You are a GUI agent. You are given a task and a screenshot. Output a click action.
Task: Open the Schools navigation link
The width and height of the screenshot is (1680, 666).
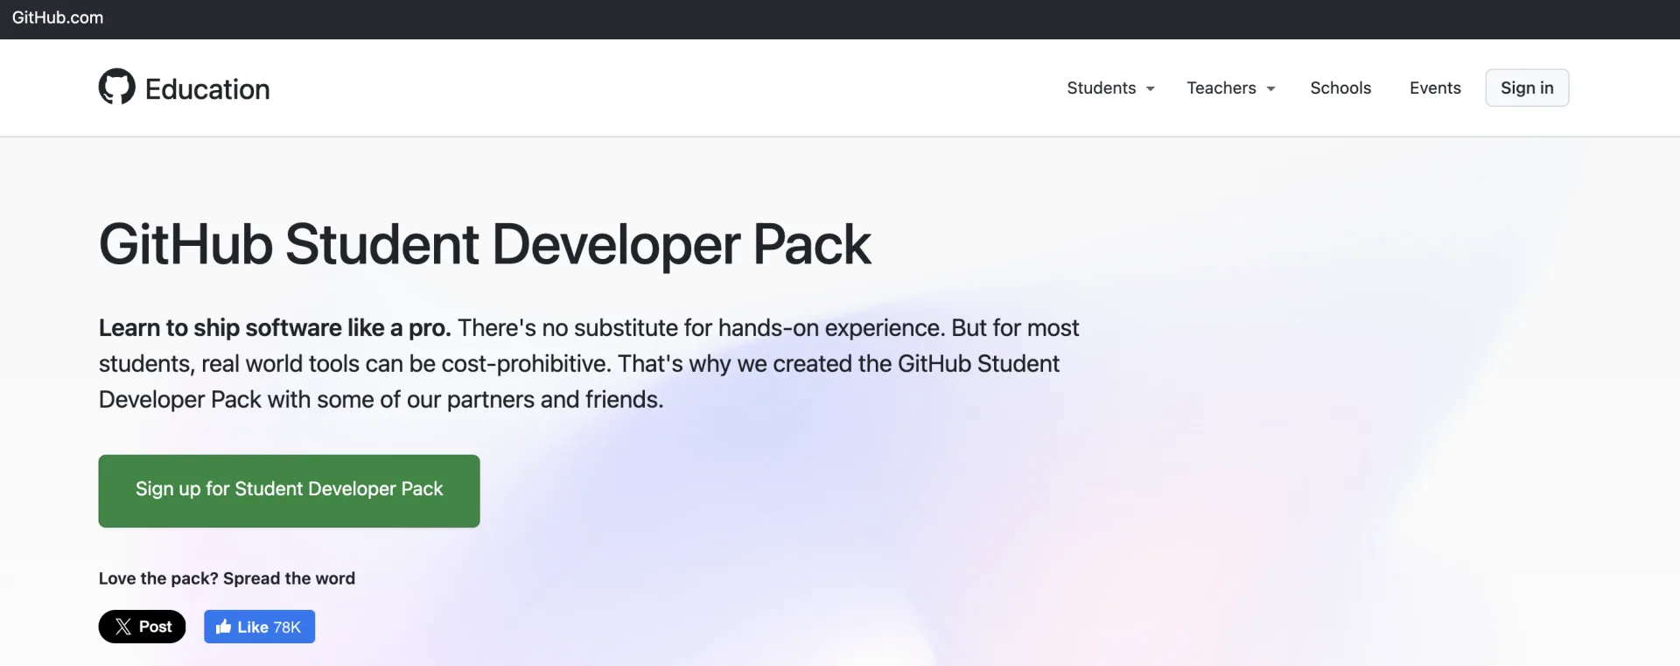[x=1340, y=88]
